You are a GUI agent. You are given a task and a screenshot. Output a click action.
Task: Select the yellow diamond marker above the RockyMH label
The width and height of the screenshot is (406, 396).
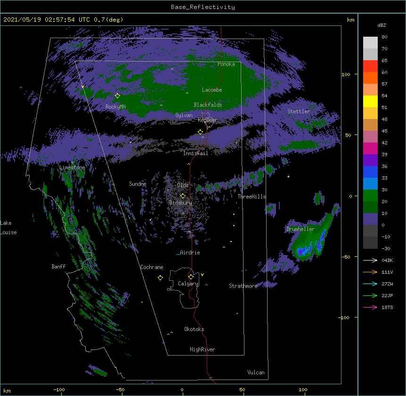point(117,96)
